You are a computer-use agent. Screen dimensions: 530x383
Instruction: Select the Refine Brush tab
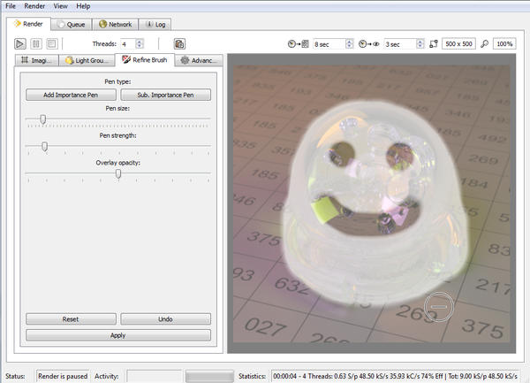click(x=145, y=60)
